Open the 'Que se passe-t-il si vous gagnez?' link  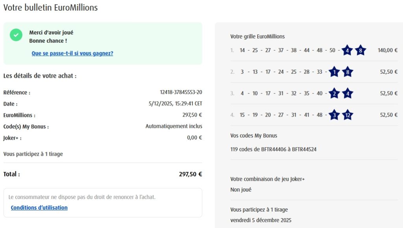pos(72,53)
